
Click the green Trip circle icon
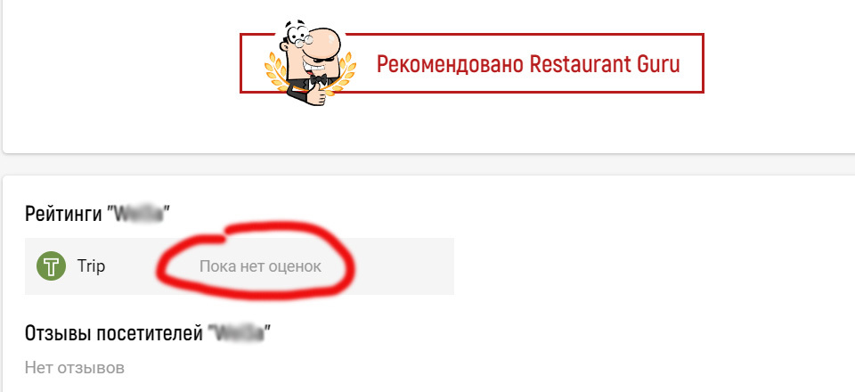tap(52, 266)
